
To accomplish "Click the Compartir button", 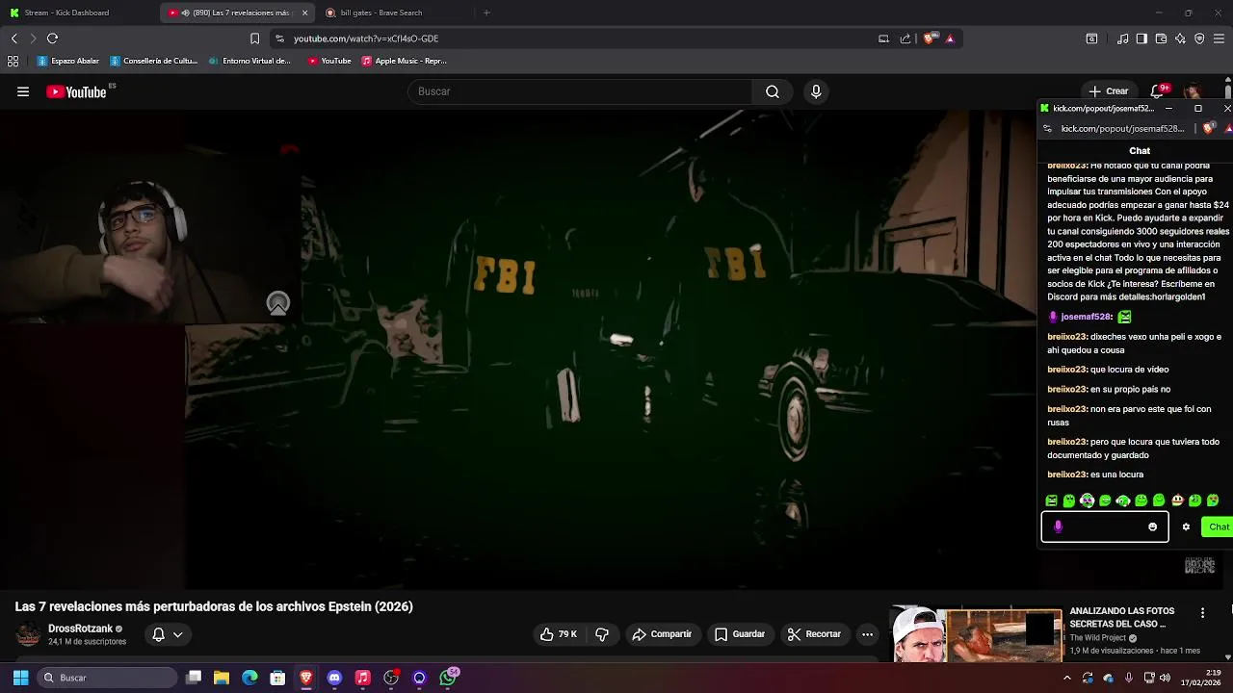I will point(662,634).
